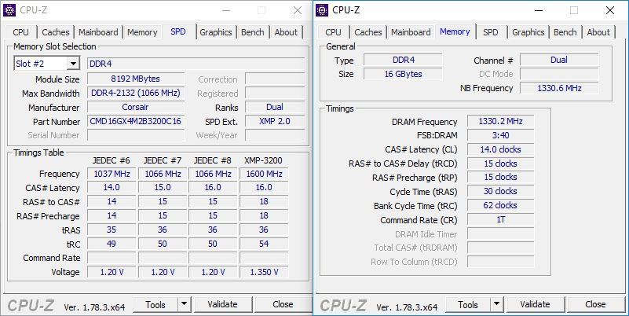Click DRAM Frequency value 1330.2 MHz
This screenshot has height=316, width=629.
pos(500,121)
